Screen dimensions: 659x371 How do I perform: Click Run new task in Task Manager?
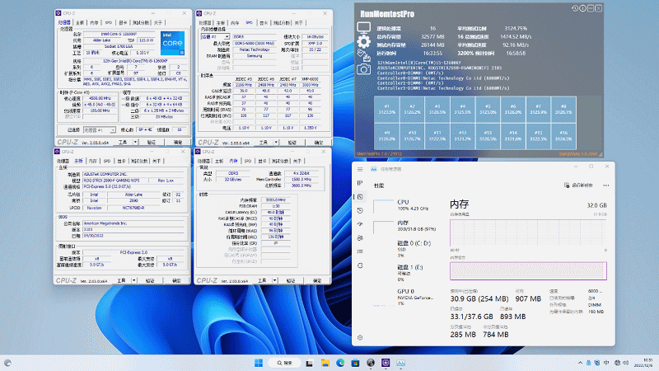point(577,185)
